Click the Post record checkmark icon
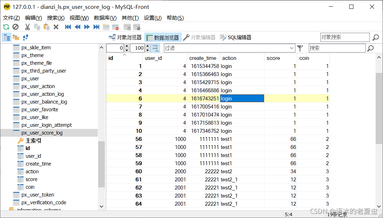Viewport: 383px width, 218px height. coord(127,27)
